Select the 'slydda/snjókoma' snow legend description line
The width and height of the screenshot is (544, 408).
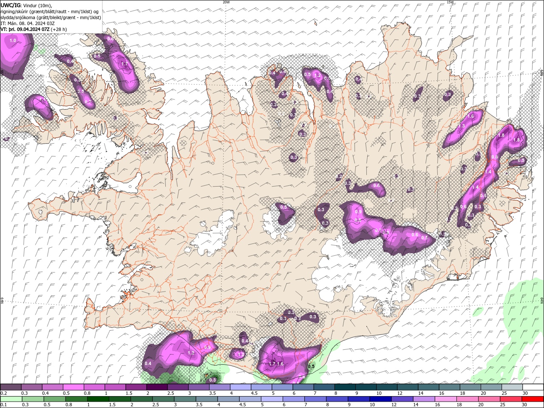pos(51,17)
